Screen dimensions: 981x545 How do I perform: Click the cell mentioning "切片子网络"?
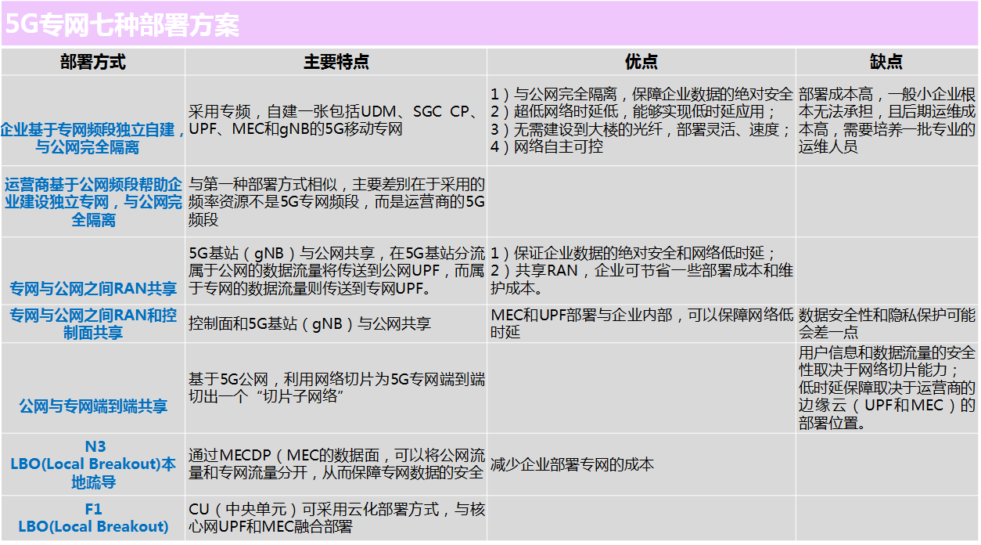click(336, 388)
